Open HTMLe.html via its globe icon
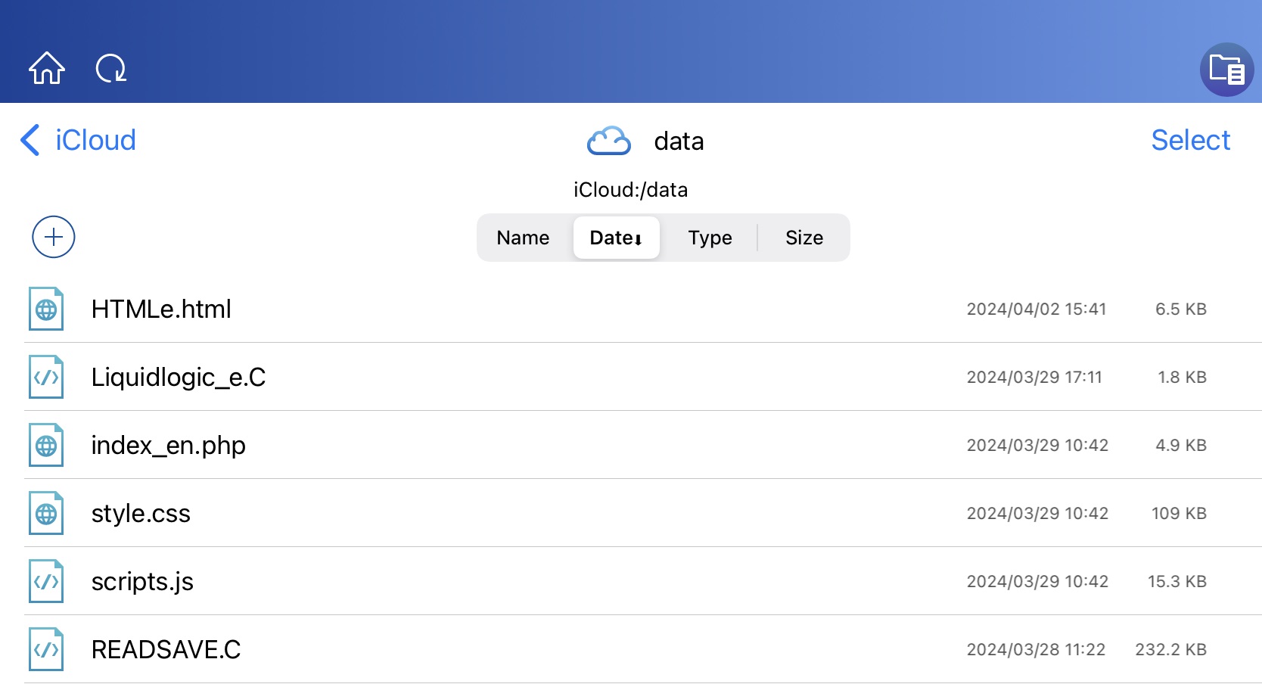 (x=45, y=309)
